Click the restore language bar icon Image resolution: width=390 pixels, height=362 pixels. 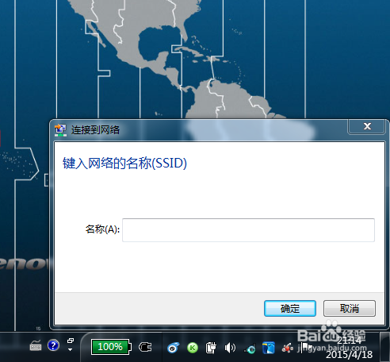pos(71,341)
